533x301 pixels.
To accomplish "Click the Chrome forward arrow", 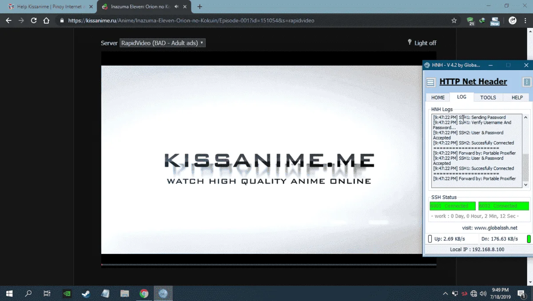I will 21,20.
